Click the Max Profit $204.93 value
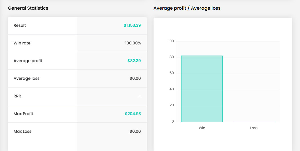 pos(133,114)
